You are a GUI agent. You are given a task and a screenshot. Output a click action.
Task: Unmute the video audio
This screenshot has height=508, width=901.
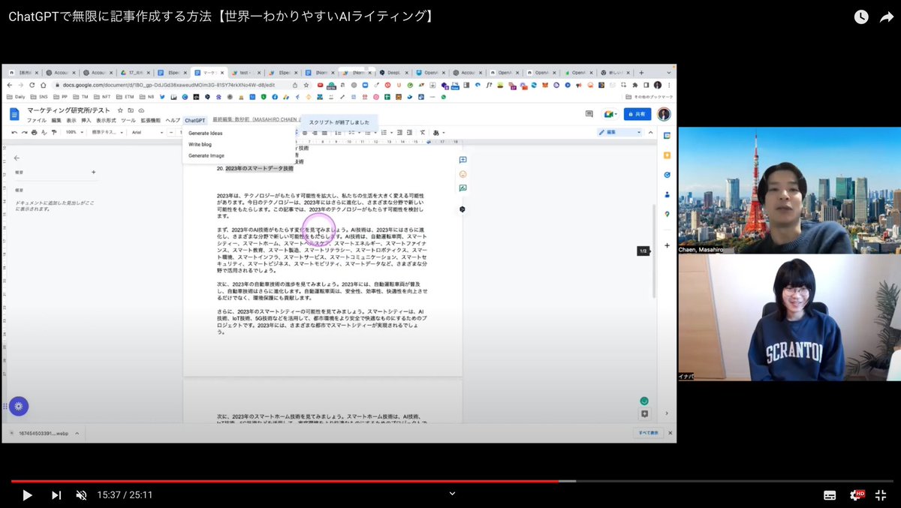(82, 494)
